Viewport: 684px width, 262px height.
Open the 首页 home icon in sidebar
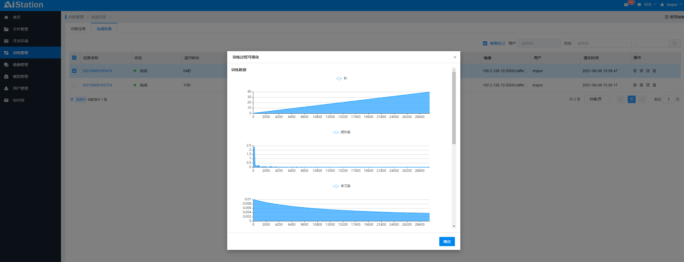point(6,17)
